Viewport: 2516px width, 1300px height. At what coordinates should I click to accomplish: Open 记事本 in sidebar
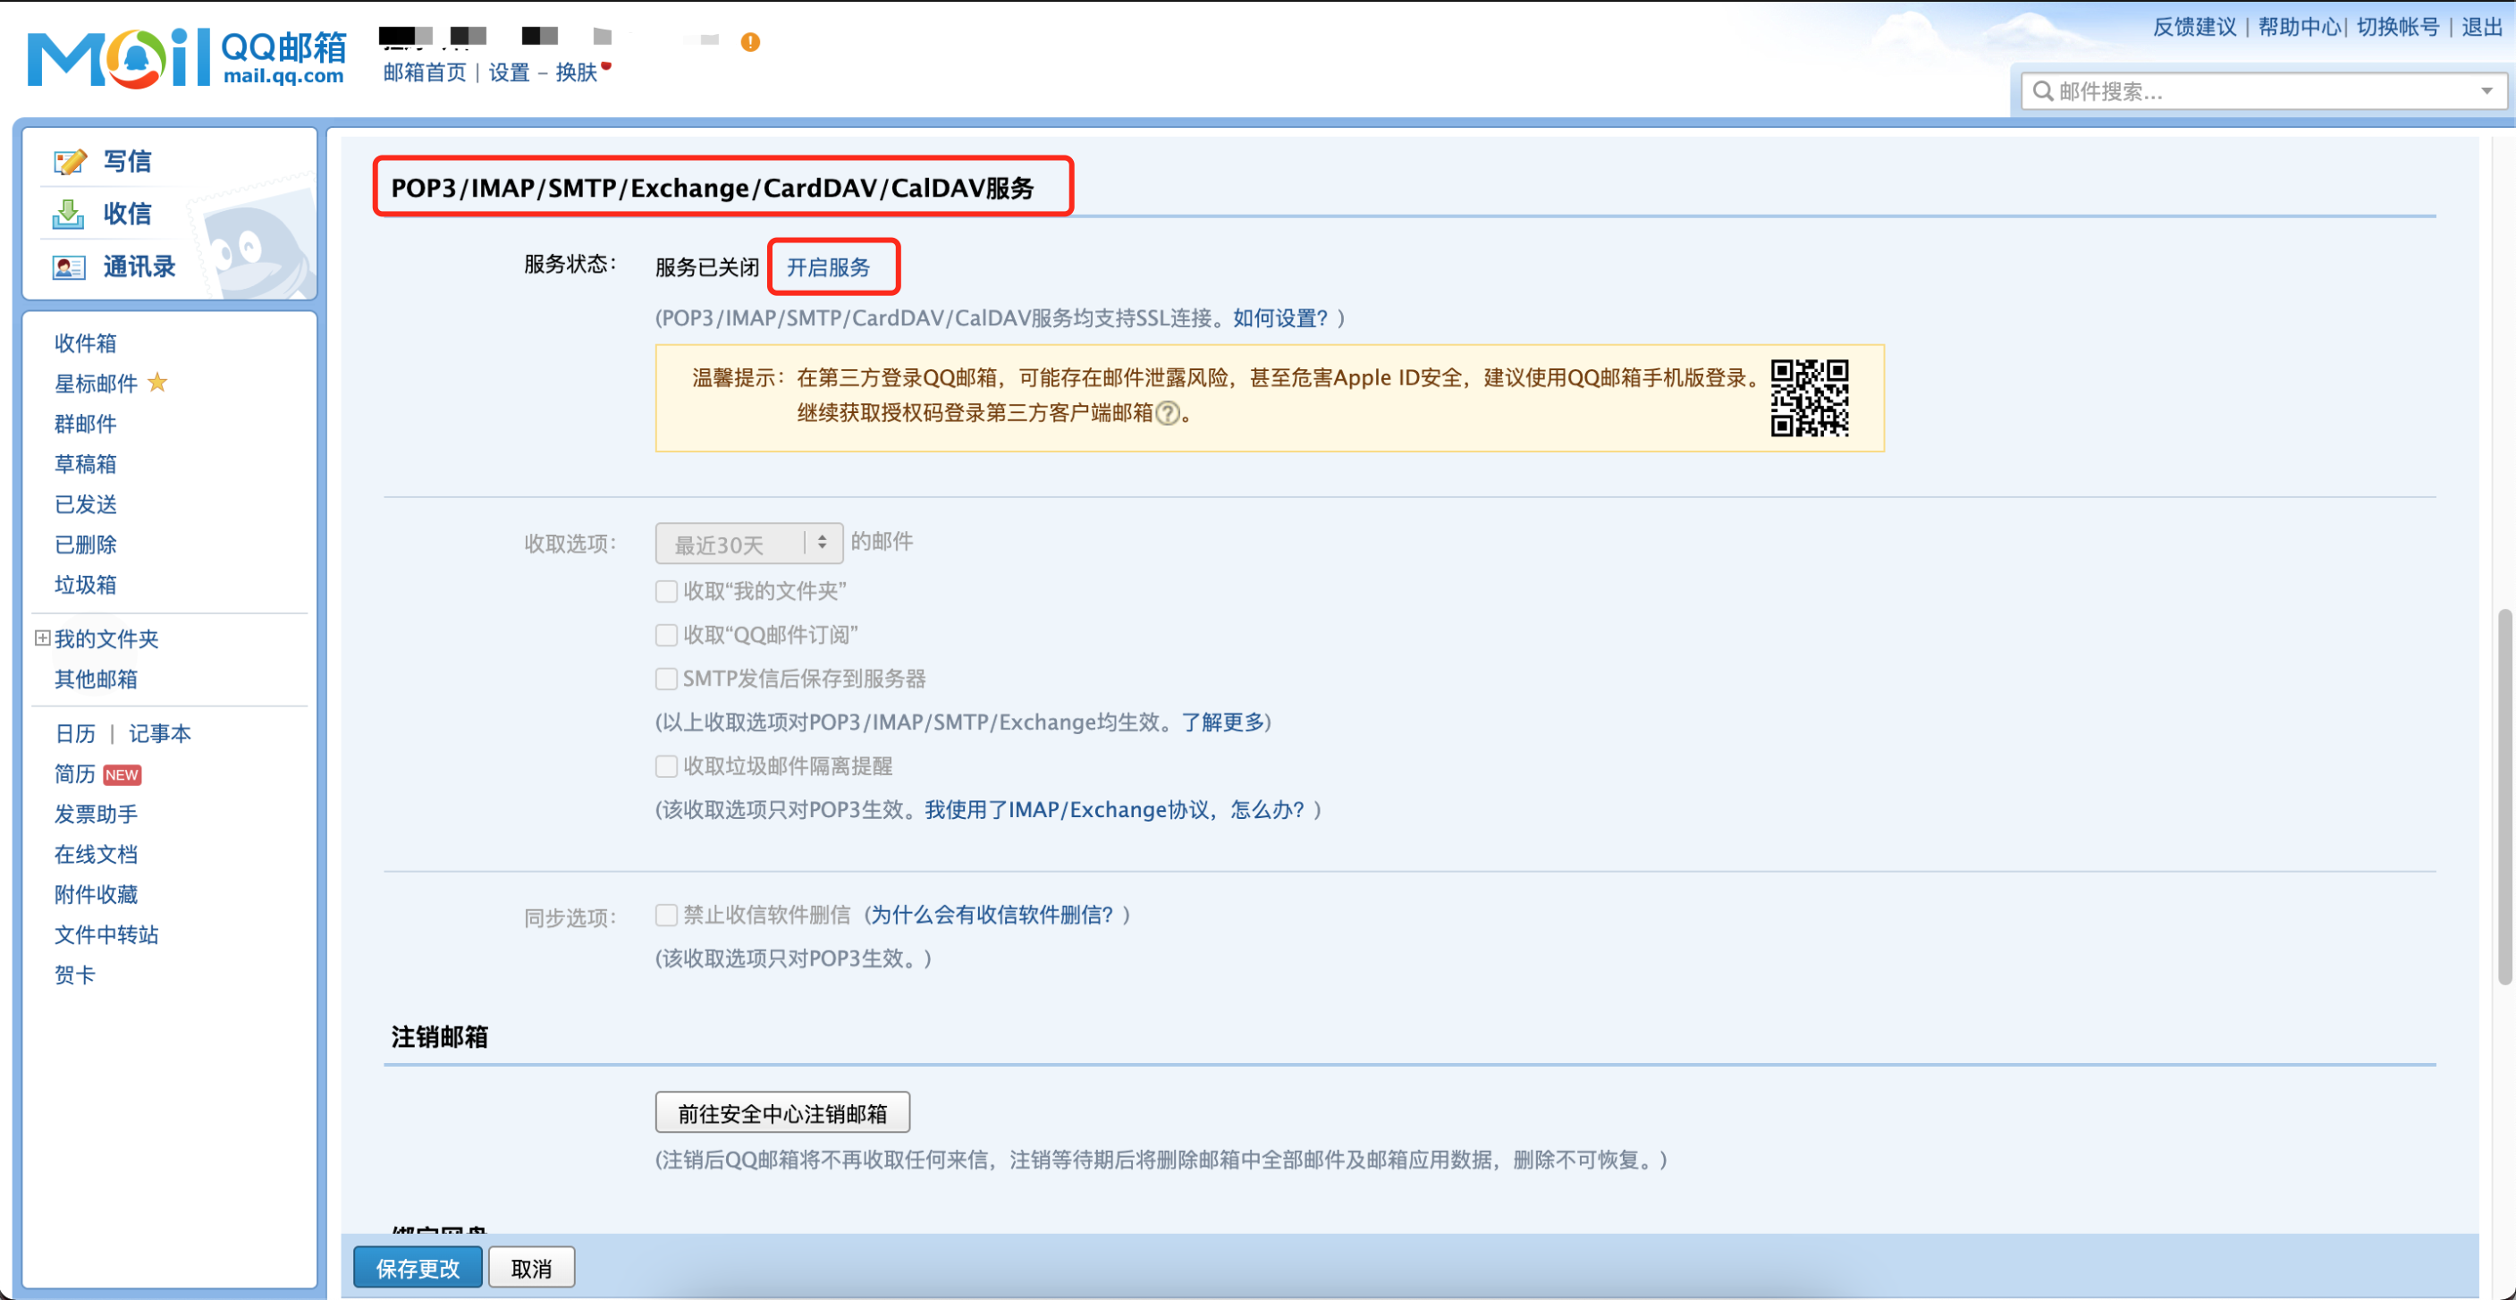tap(160, 733)
